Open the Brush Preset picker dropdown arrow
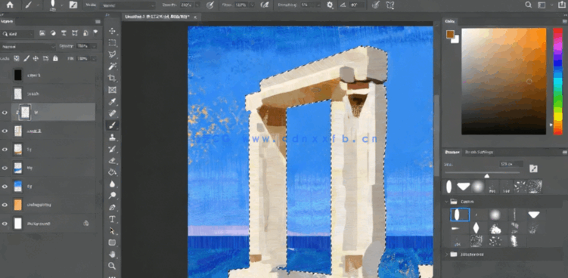Screen dimensions: 568x278 61,5
